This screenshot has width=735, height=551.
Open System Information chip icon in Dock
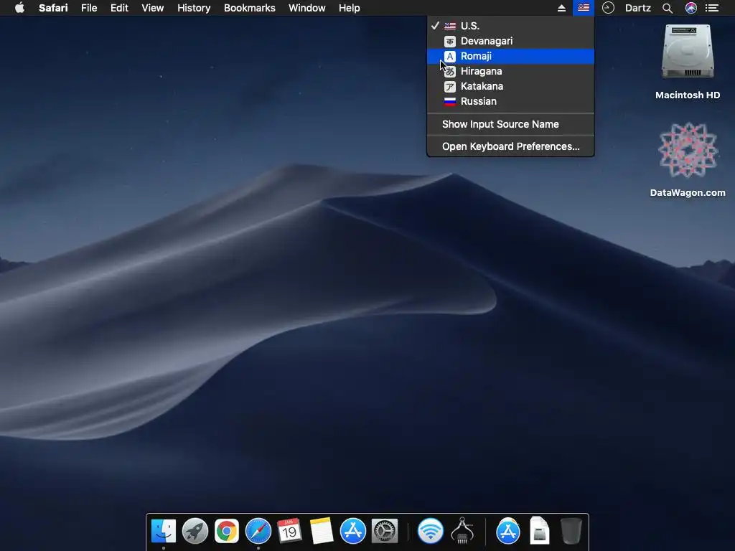(462, 531)
